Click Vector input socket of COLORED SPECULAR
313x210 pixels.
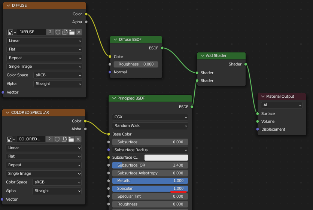click(x=2, y=199)
